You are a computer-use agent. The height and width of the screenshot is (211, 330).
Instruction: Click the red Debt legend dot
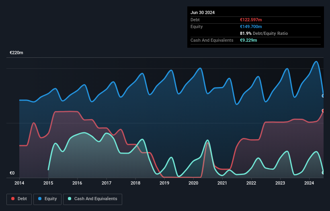(13, 199)
